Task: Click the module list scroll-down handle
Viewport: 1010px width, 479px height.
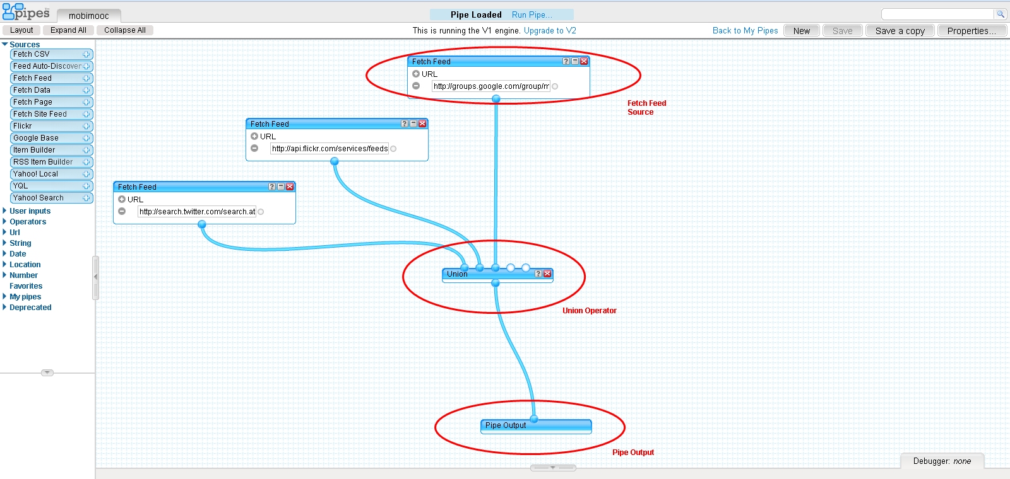Action: 47,372
